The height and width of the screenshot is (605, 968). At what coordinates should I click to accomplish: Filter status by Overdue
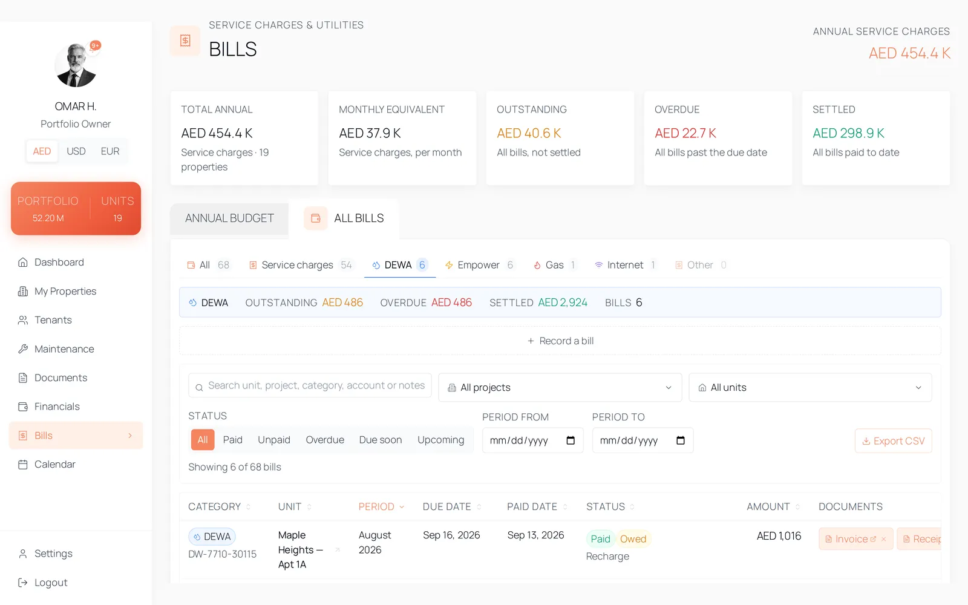[325, 440]
